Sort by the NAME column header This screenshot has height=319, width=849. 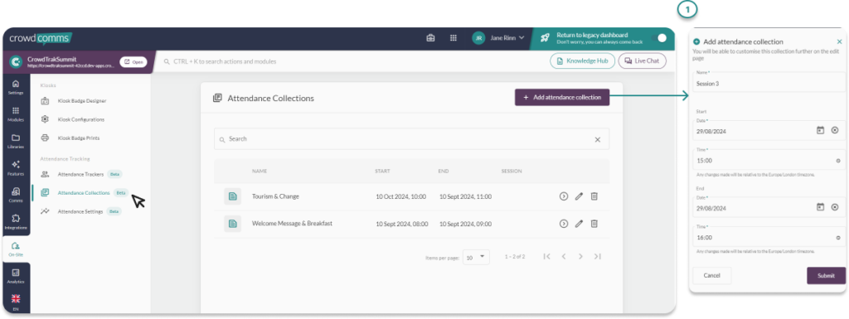260,172
